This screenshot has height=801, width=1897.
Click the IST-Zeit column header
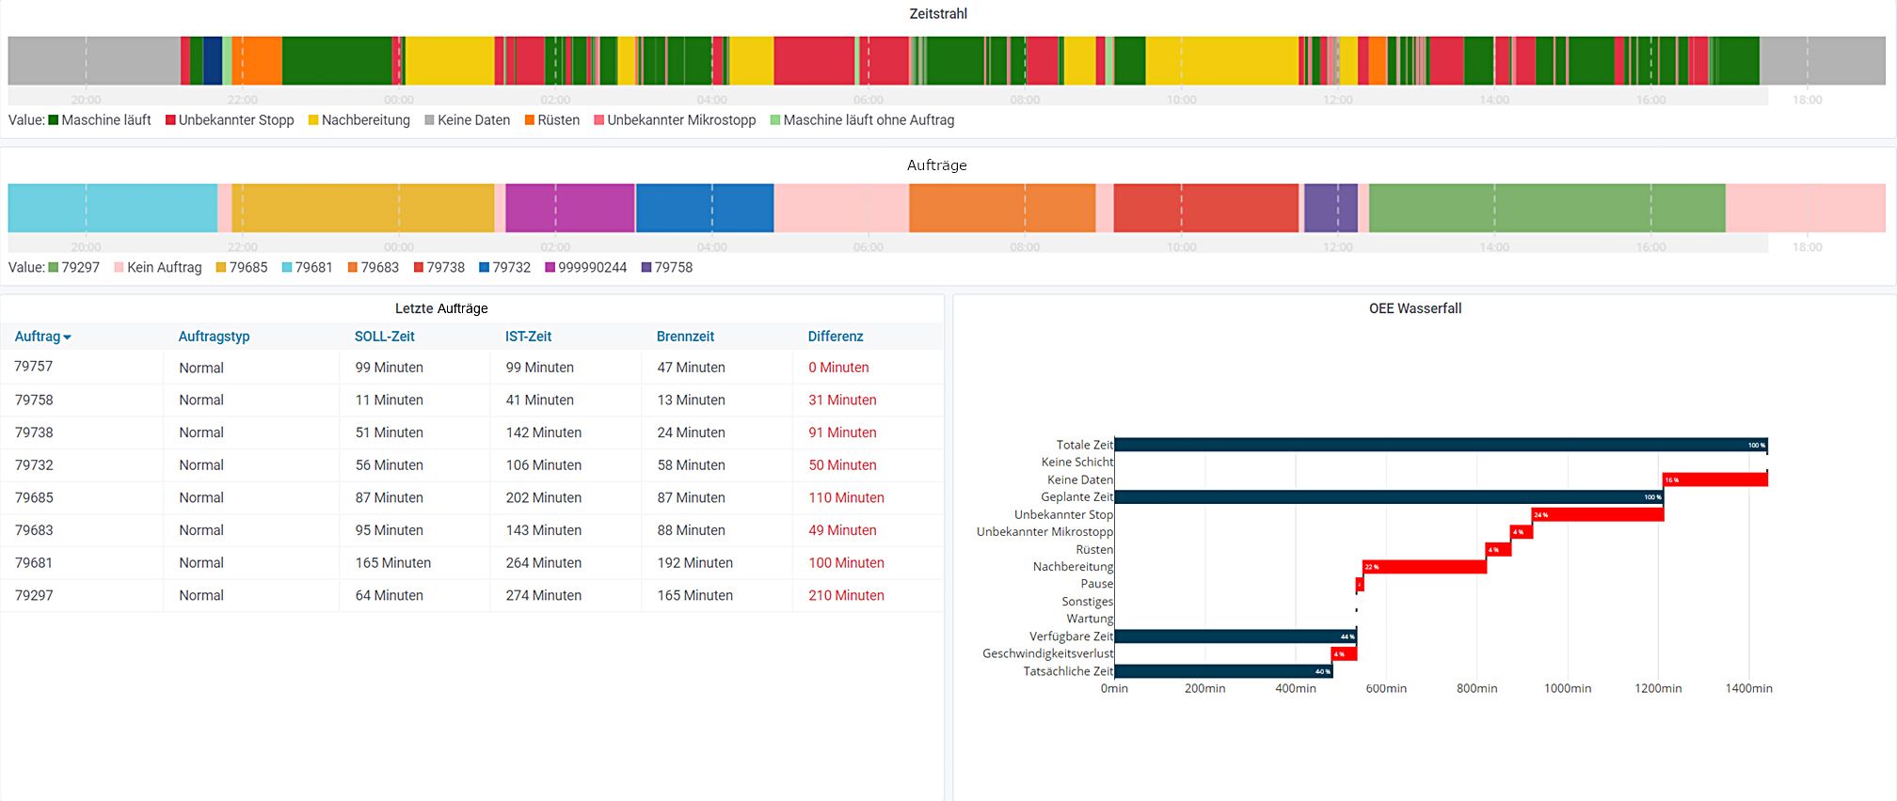coord(528,337)
